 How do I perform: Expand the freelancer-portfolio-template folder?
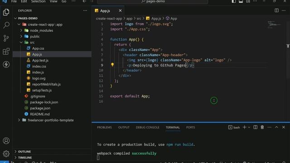[19, 120]
